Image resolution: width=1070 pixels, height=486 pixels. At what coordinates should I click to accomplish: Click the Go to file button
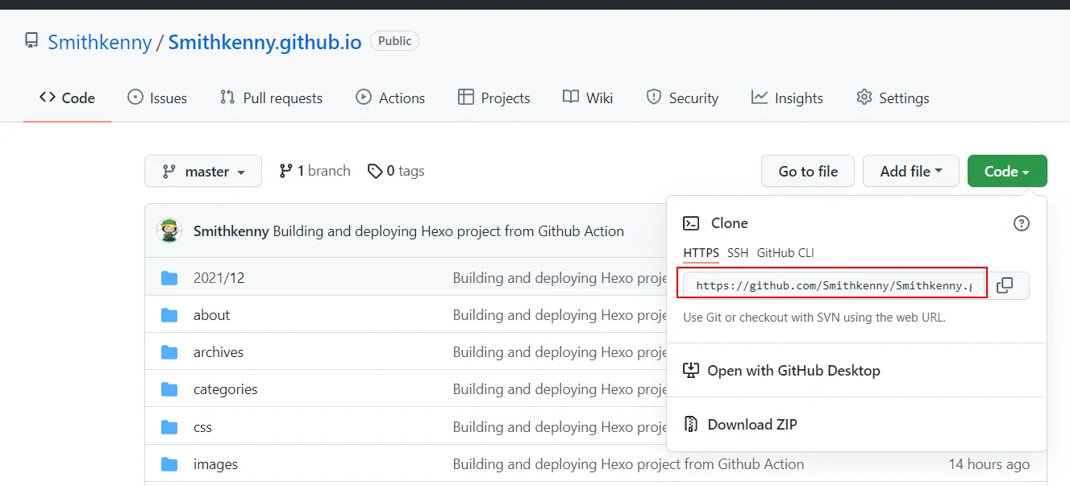tap(808, 171)
